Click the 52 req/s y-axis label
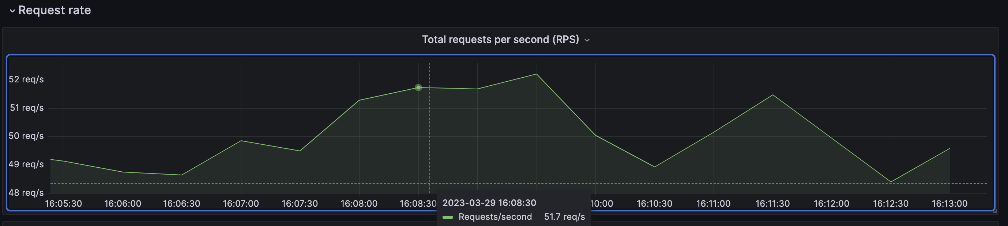Viewport: 1008px width, 226px height. click(x=26, y=79)
